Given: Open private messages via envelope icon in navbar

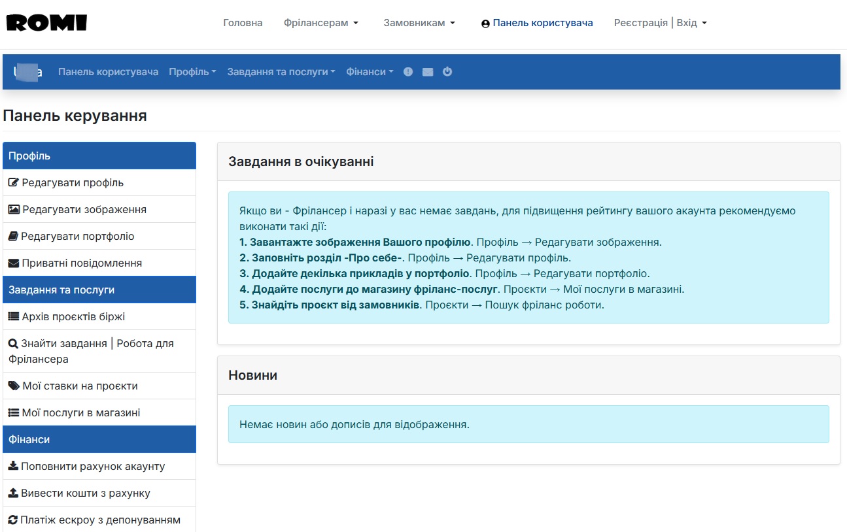Looking at the screenshot, I should [428, 72].
